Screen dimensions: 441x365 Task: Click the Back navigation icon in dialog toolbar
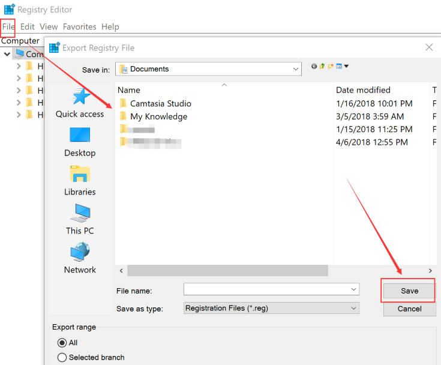pyautogui.click(x=314, y=66)
